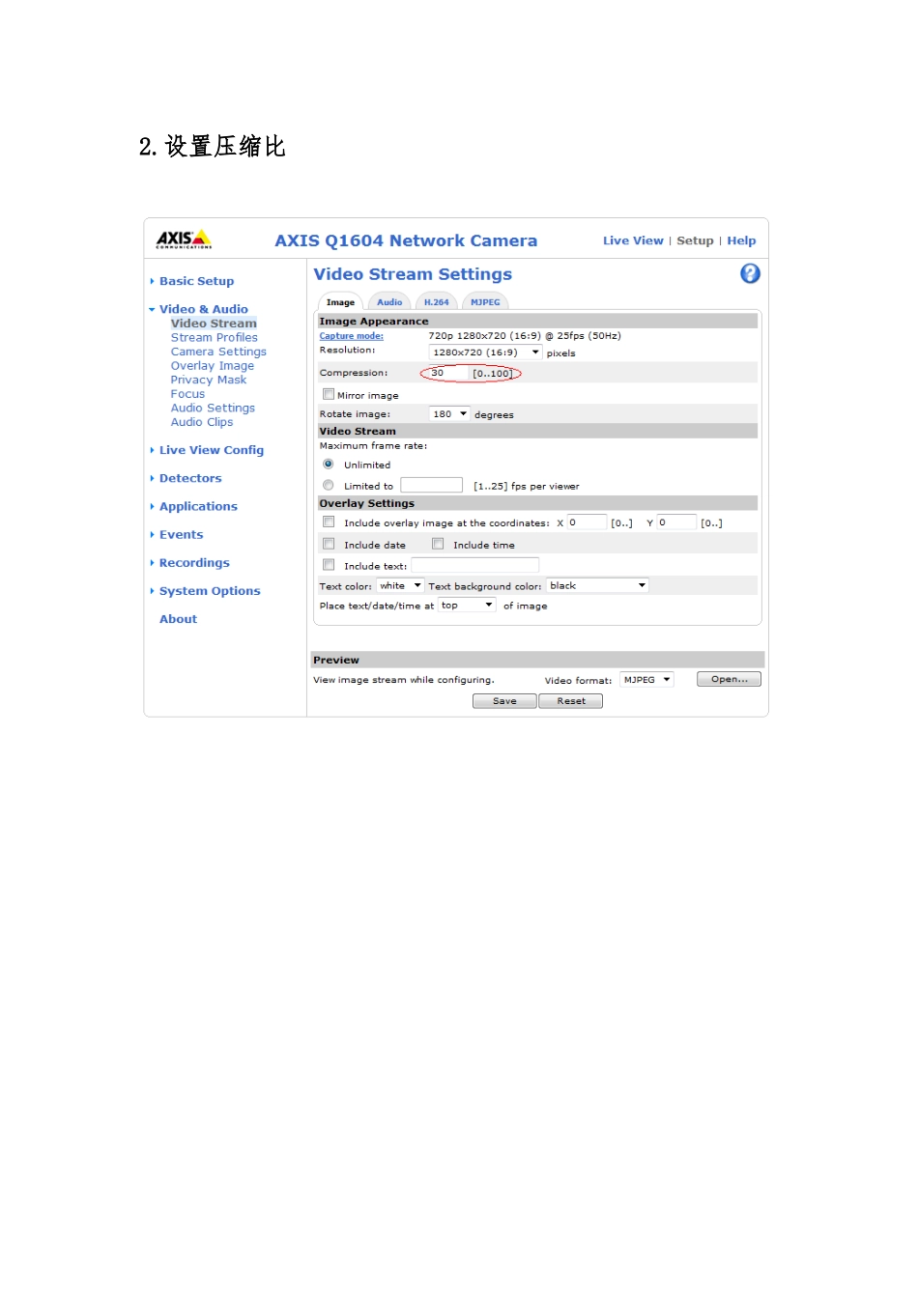Select Video Stream in sidebar
Screen dimensions: 918x1298
tap(214, 324)
